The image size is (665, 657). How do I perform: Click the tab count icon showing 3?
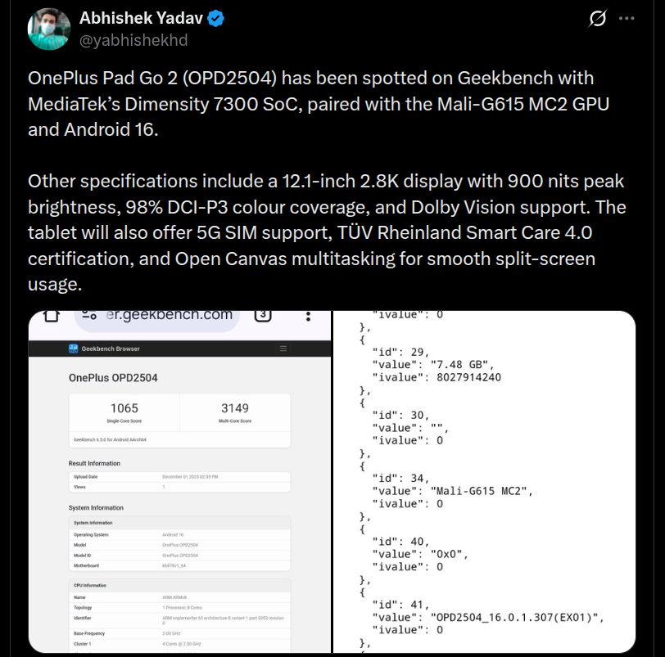pos(263,316)
